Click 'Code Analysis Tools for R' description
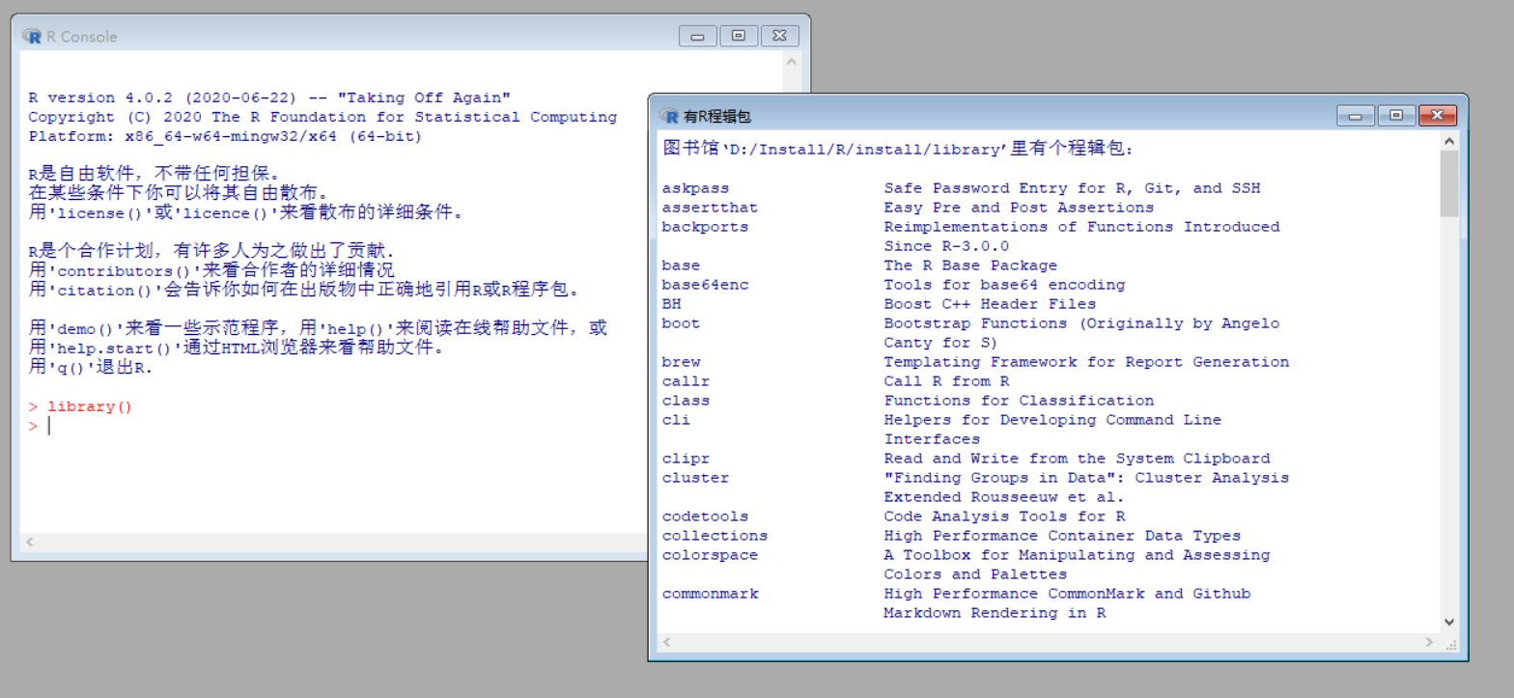1514x698 pixels. pos(1004,517)
